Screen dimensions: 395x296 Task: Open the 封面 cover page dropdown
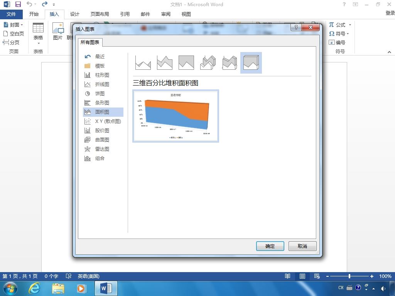point(14,25)
